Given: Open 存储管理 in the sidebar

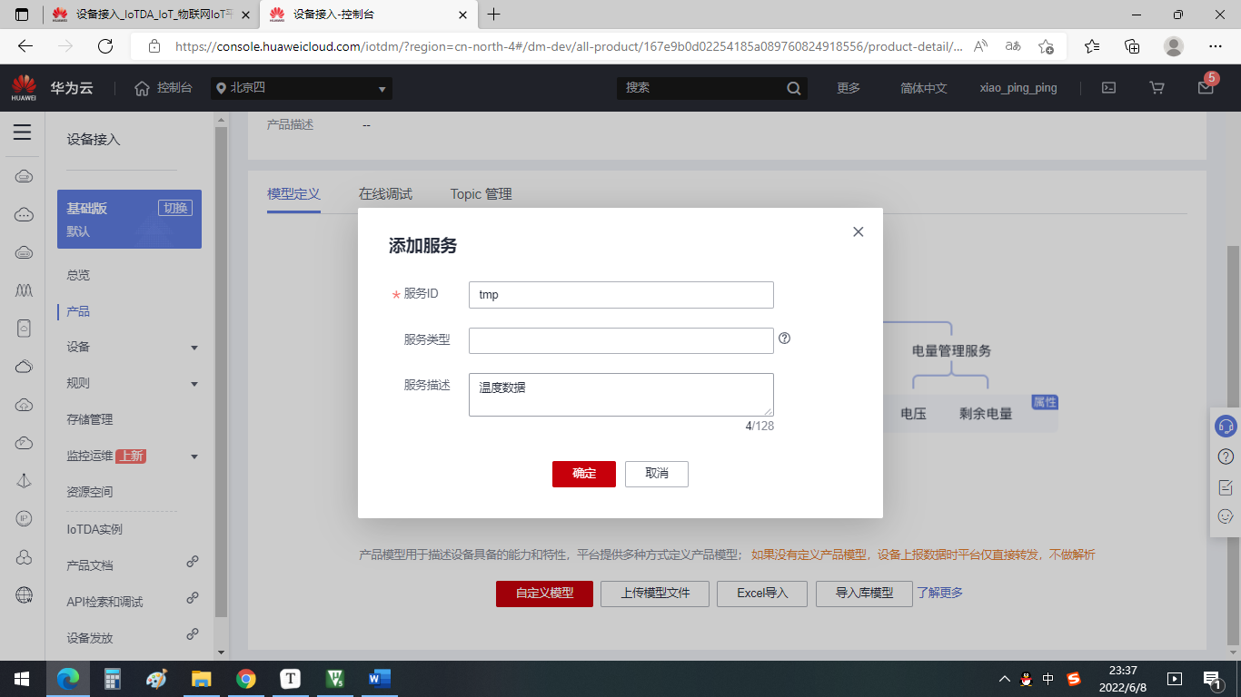Looking at the screenshot, I should tap(90, 419).
